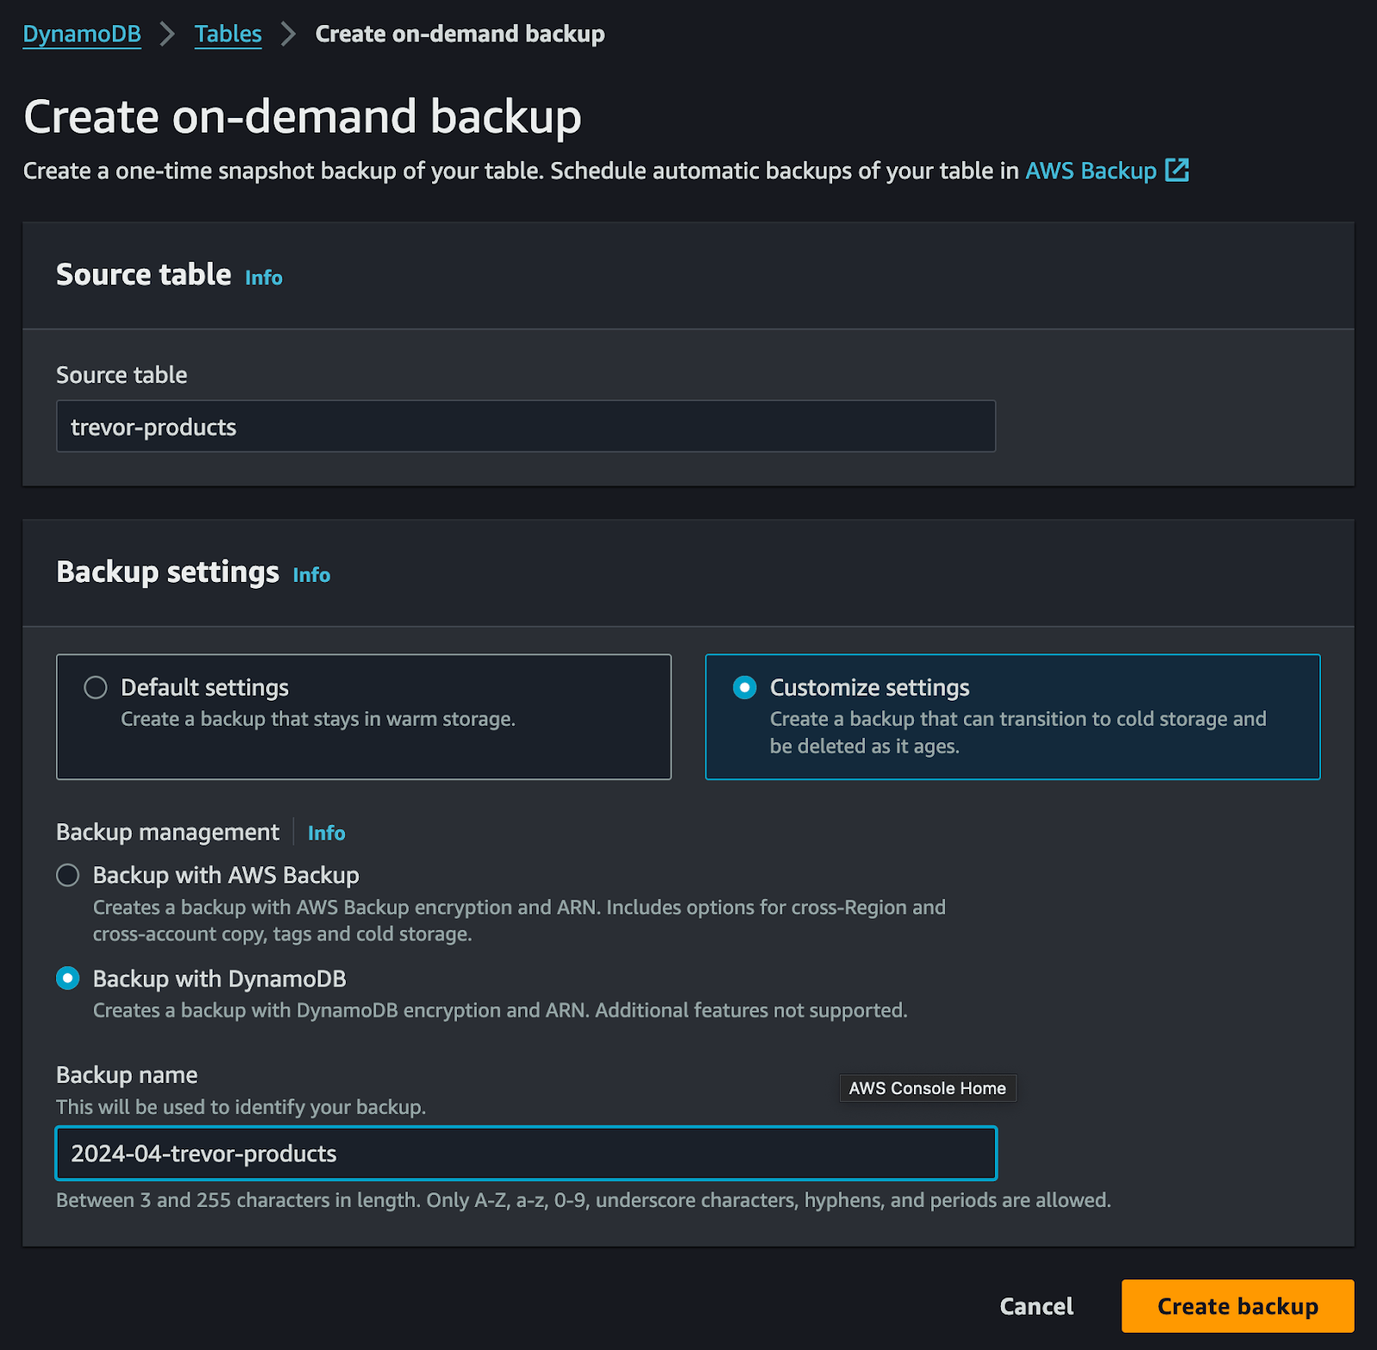Viewport: 1377px width, 1350px height.
Task: Open AWS Backup via the external link icon
Action: (1178, 170)
